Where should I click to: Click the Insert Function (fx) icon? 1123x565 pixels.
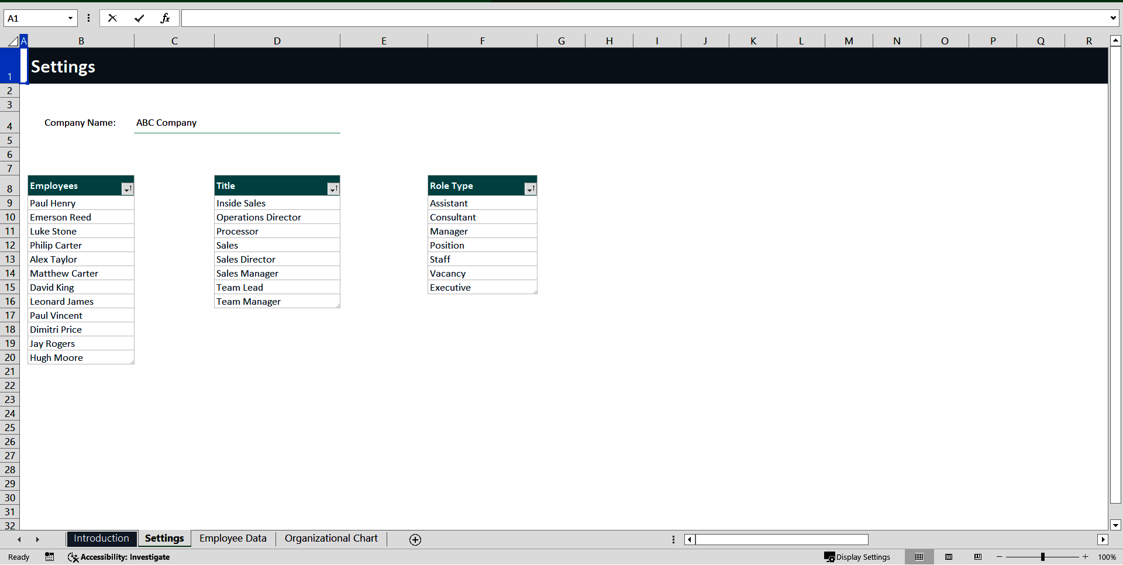point(166,18)
